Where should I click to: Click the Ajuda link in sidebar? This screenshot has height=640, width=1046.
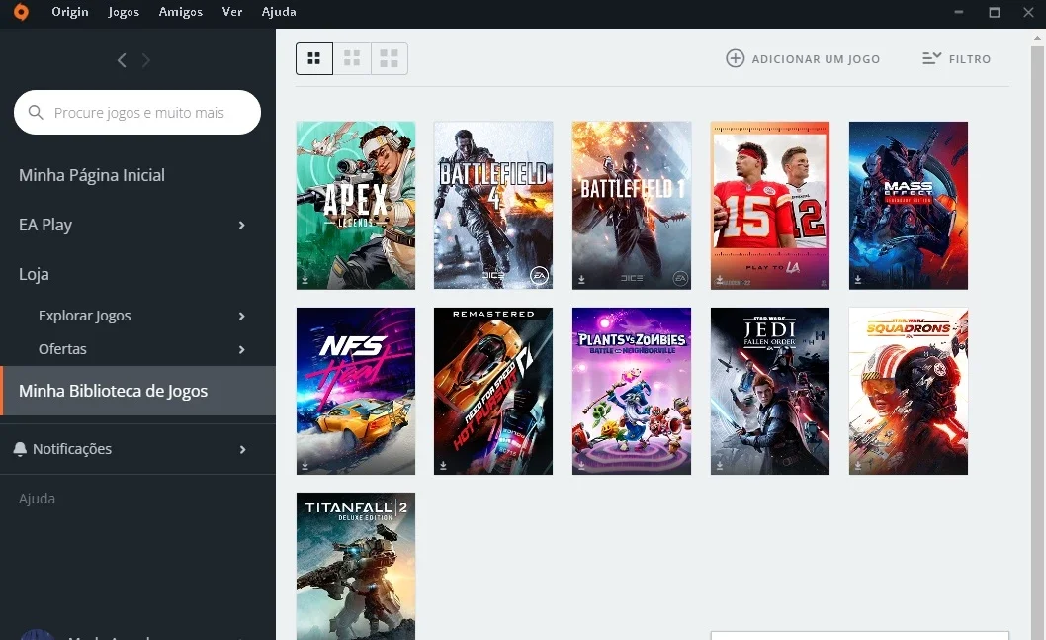(37, 499)
